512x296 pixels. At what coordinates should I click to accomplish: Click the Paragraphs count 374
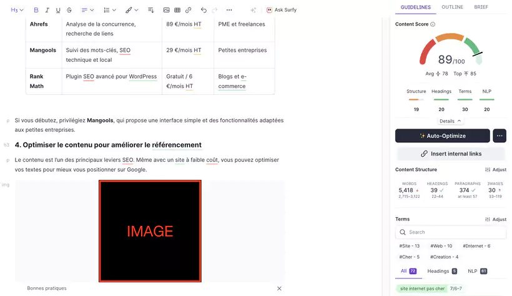click(x=464, y=190)
